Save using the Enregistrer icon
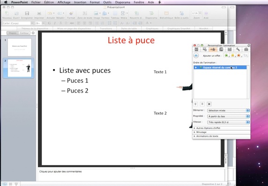Image resolution: width=268 pixels, height=186 pixels. [x=27, y=14]
